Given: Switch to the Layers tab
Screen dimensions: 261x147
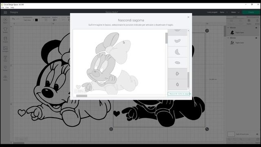Looking at the screenshot, I should click(235, 17).
